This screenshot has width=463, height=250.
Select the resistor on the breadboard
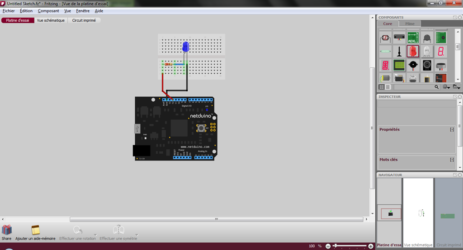coord(169,64)
